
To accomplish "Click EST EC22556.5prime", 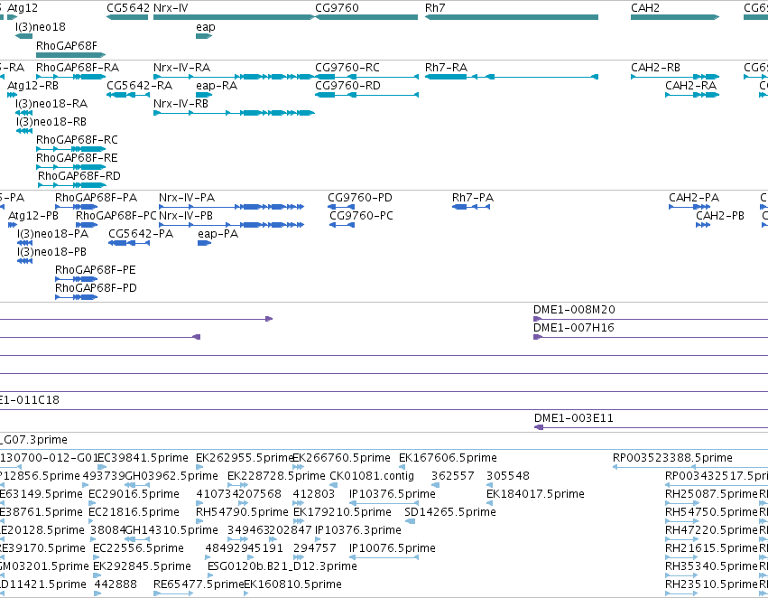I will [139, 548].
